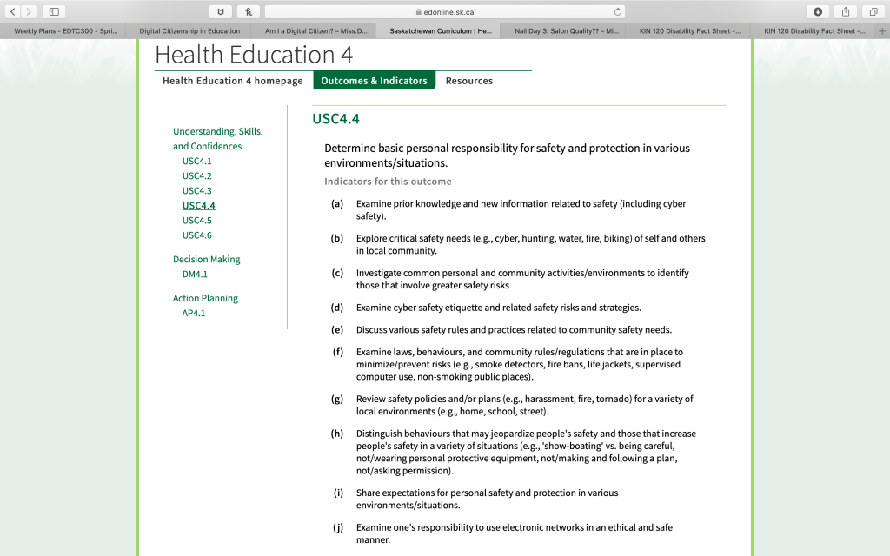The image size is (890, 556).
Task: Select Outcomes & Indicators tab
Action: [374, 81]
